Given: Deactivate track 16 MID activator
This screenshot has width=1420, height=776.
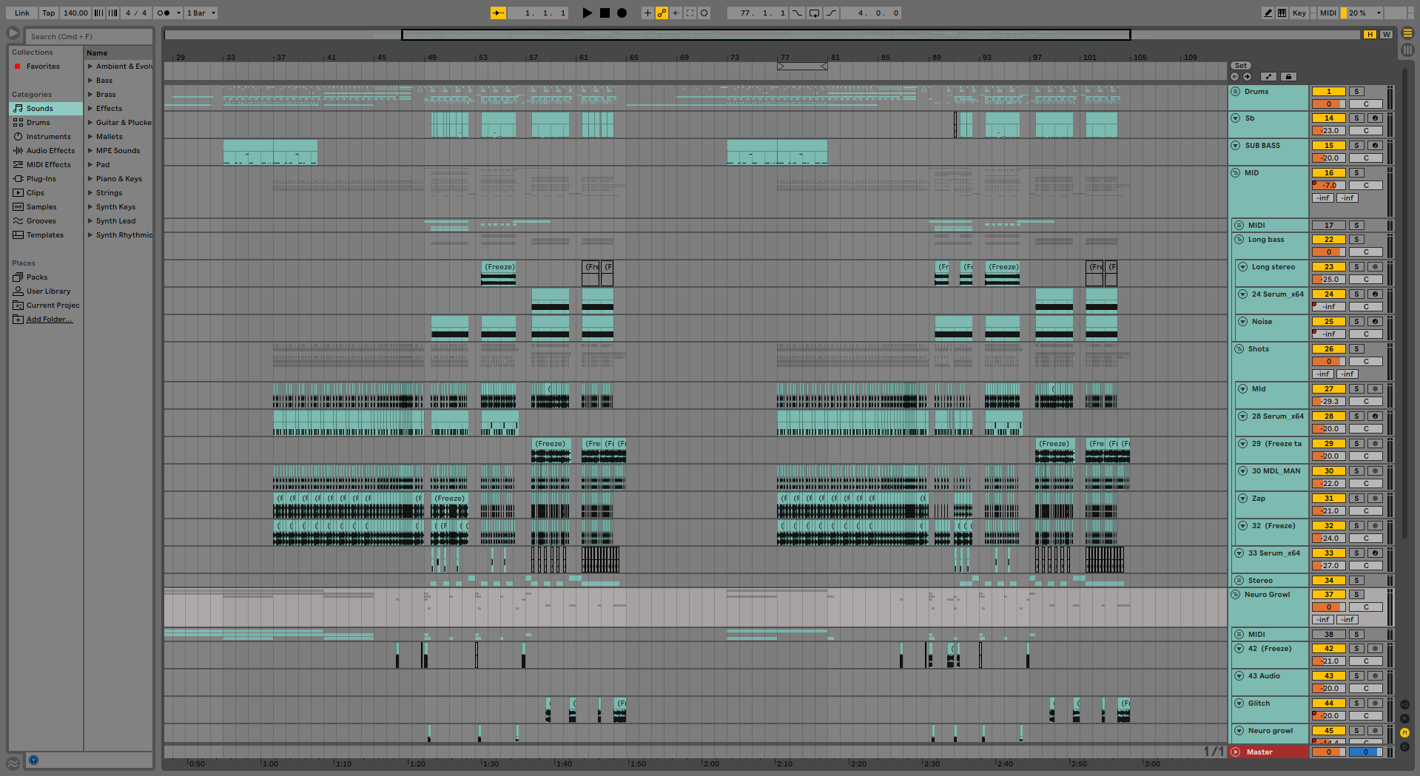Looking at the screenshot, I should 1328,173.
